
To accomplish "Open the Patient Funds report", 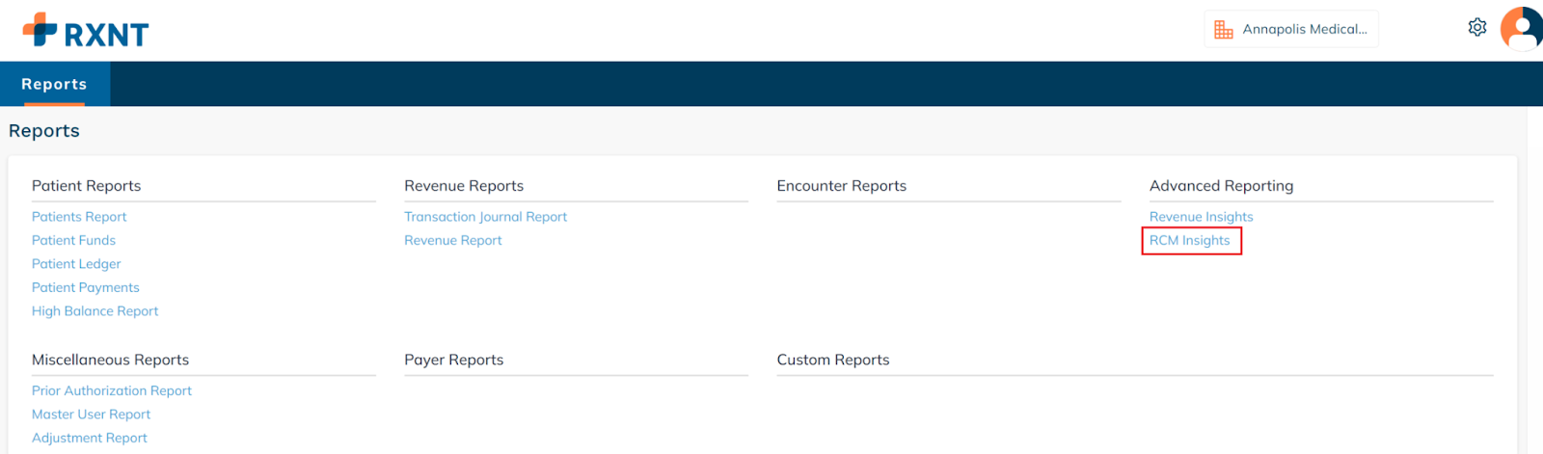I will 73,241.
